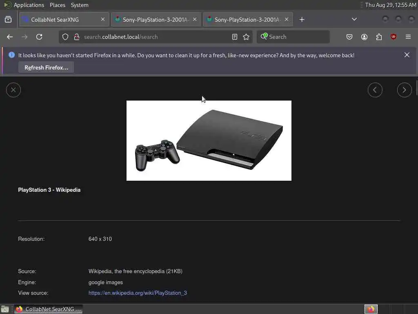Close the CollabNet SearXNG tab
This screenshot has height=314, width=418.
[103, 19]
